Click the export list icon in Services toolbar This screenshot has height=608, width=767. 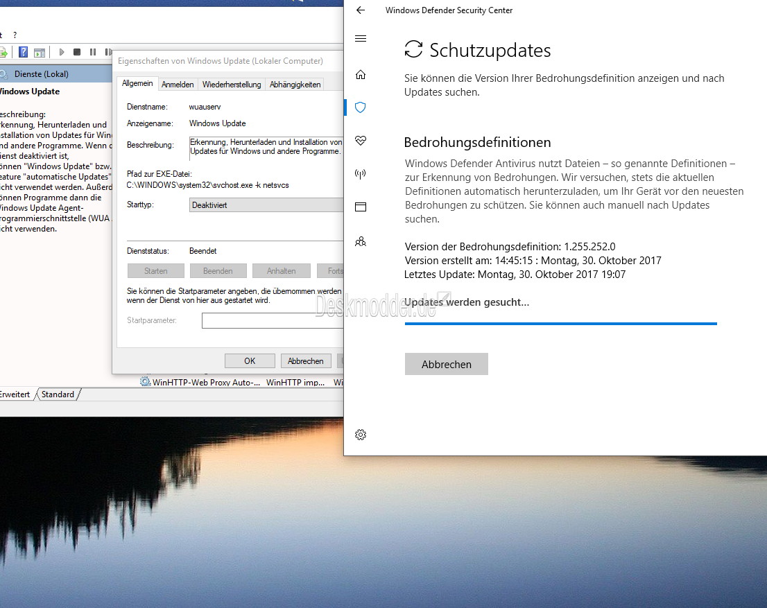click(x=3, y=52)
